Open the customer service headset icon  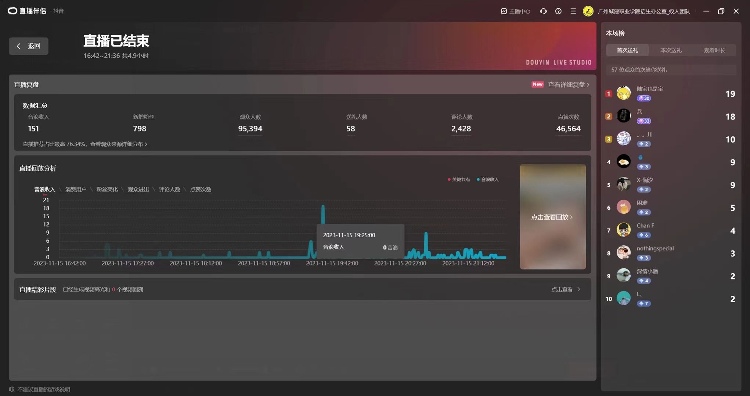[x=543, y=11]
